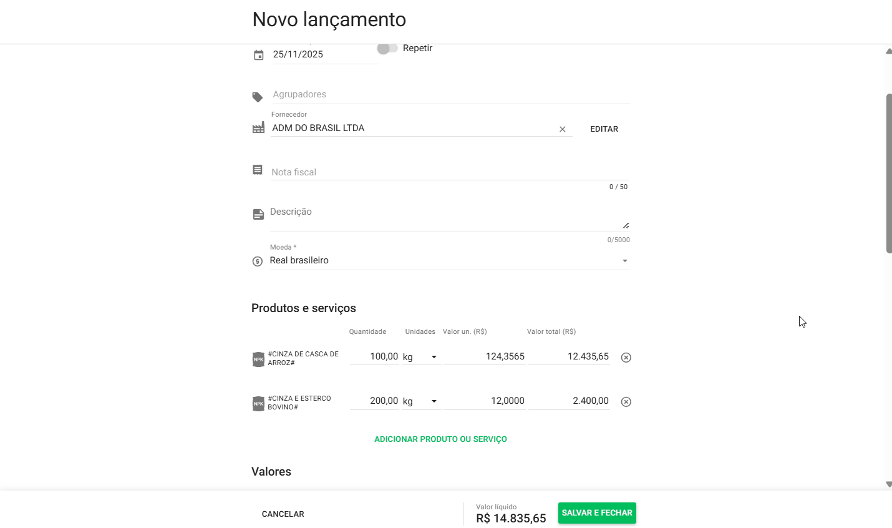This screenshot has height=528, width=892.
Task: Open the unit dropdown for Cinza e Esterco
Action: coord(434,401)
